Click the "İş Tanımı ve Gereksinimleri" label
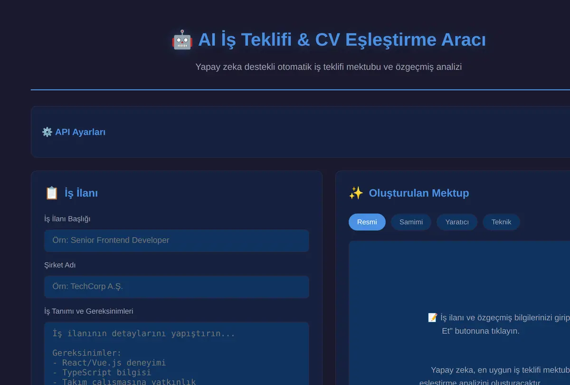The image size is (570, 385). (x=89, y=311)
